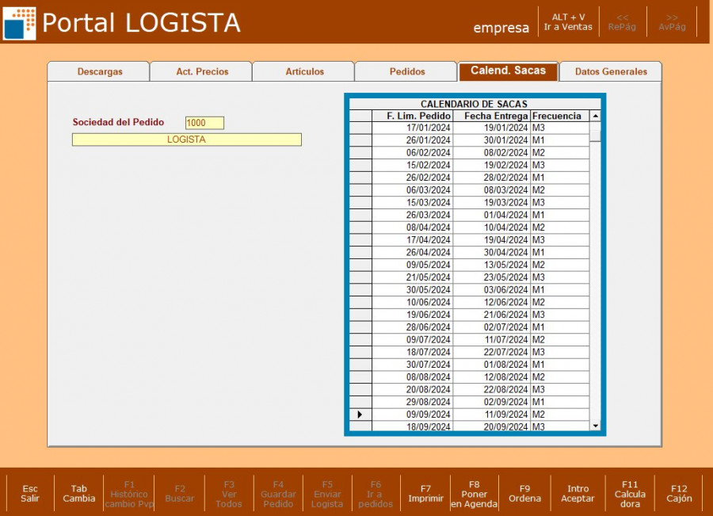Open the Descargas tab
This screenshot has width=713, height=516.
tap(99, 71)
